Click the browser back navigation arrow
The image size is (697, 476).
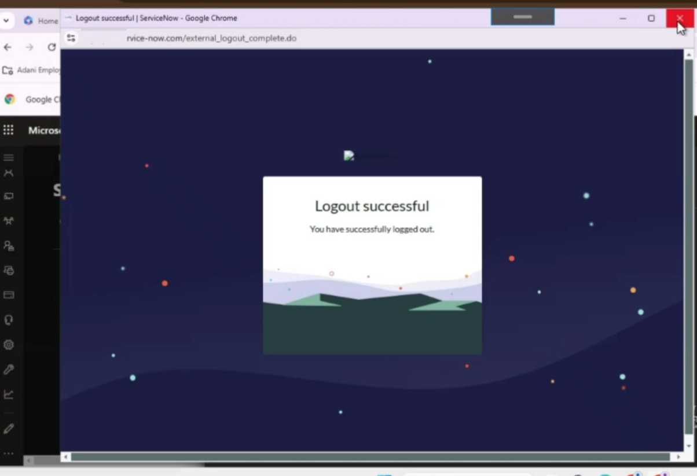[x=7, y=47]
